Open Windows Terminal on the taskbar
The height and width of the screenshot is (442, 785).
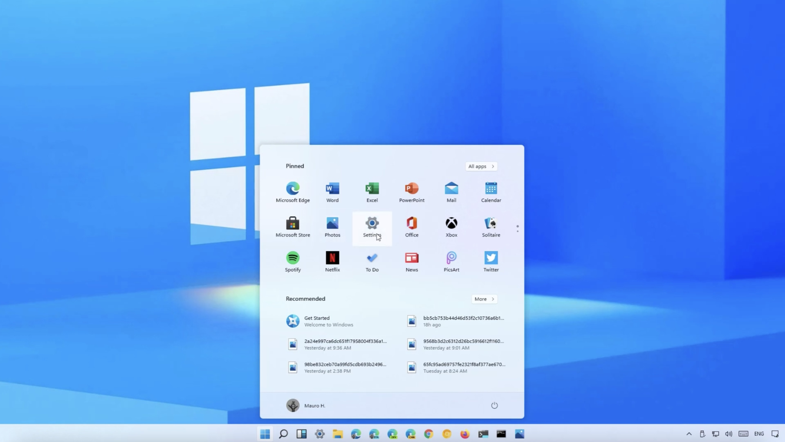coord(483,434)
